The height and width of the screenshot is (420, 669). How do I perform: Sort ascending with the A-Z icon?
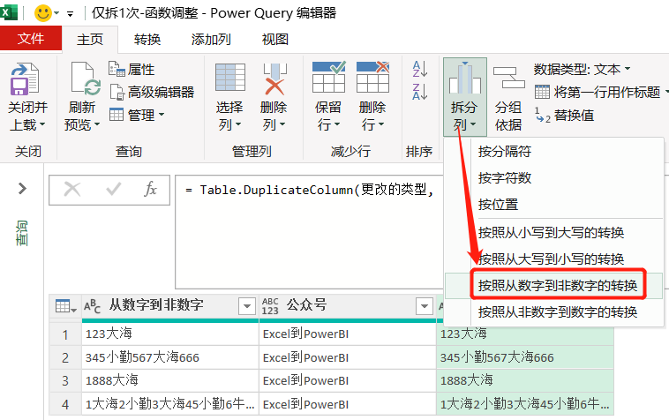[420, 69]
